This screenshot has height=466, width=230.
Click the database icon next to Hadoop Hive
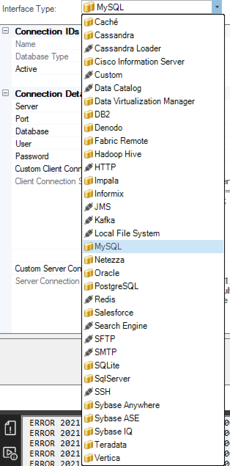[x=89, y=154]
